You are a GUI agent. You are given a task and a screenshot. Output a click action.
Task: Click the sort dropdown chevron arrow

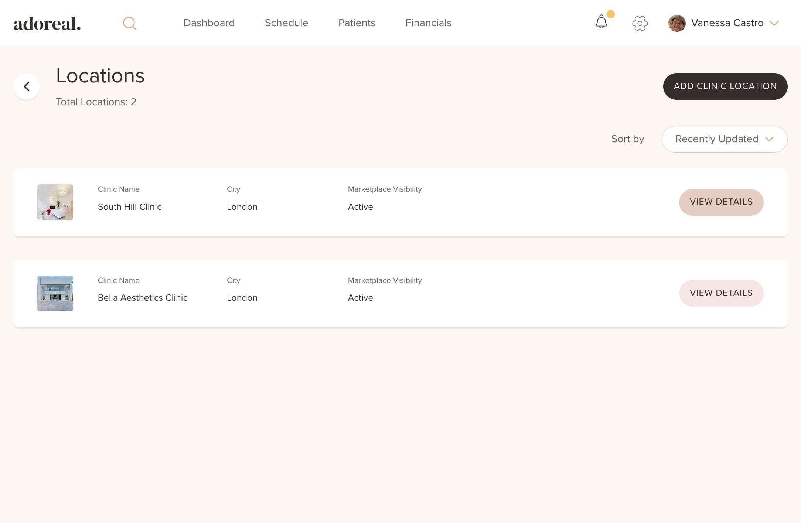(x=769, y=139)
